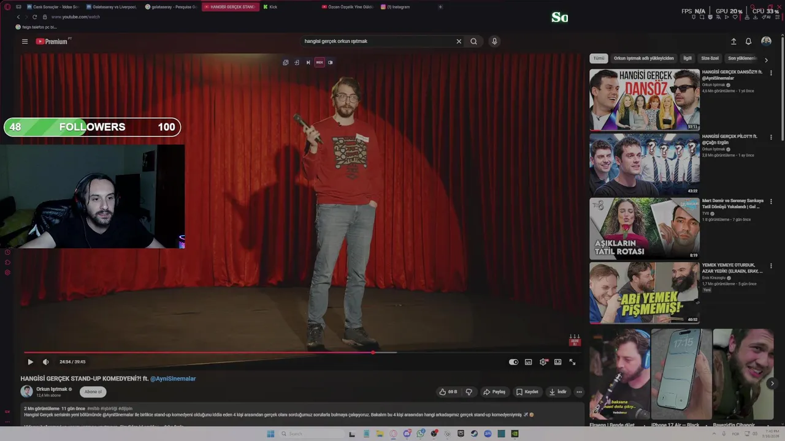Screen dimensions: 785x441
Task: Open options menu for Yemek Yemeye Oturduk video
Action: point(771,266)
